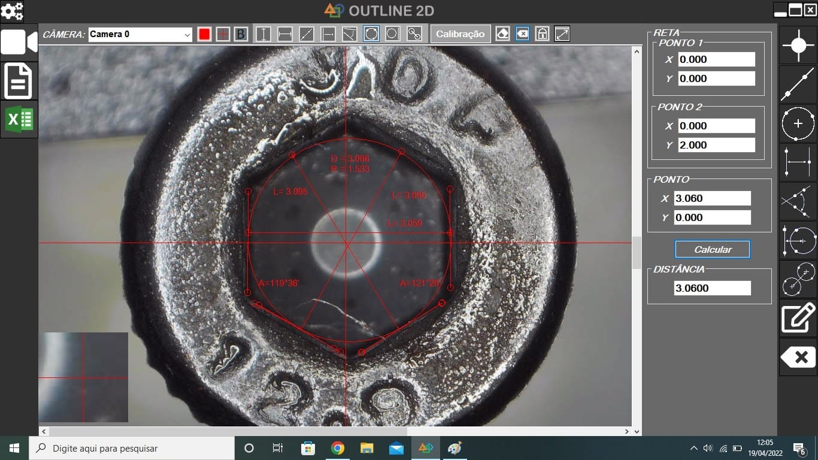Click the video camera icon in sidebar
Image resolution: width=818 pixels, height=460 pixels.
pos(19,43)
